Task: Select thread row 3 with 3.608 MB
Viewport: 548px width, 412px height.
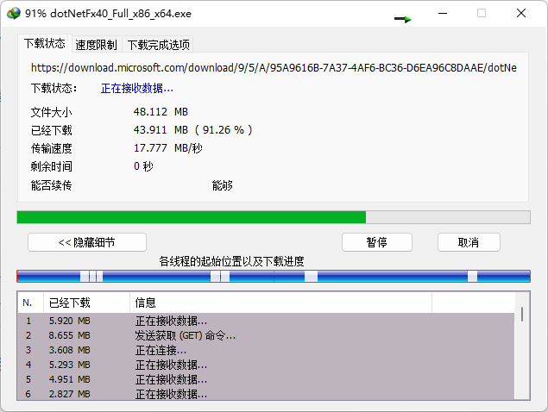Action: click(x=266, y=350)
